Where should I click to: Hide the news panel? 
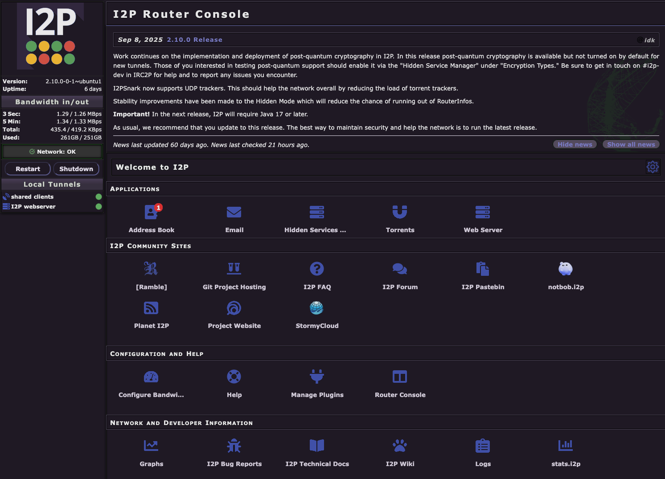[575, 144]
